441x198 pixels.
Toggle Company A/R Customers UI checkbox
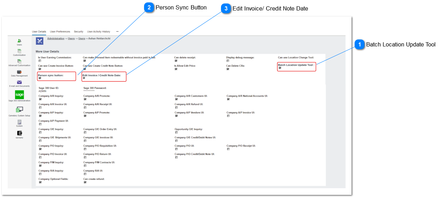pos(176,99)
